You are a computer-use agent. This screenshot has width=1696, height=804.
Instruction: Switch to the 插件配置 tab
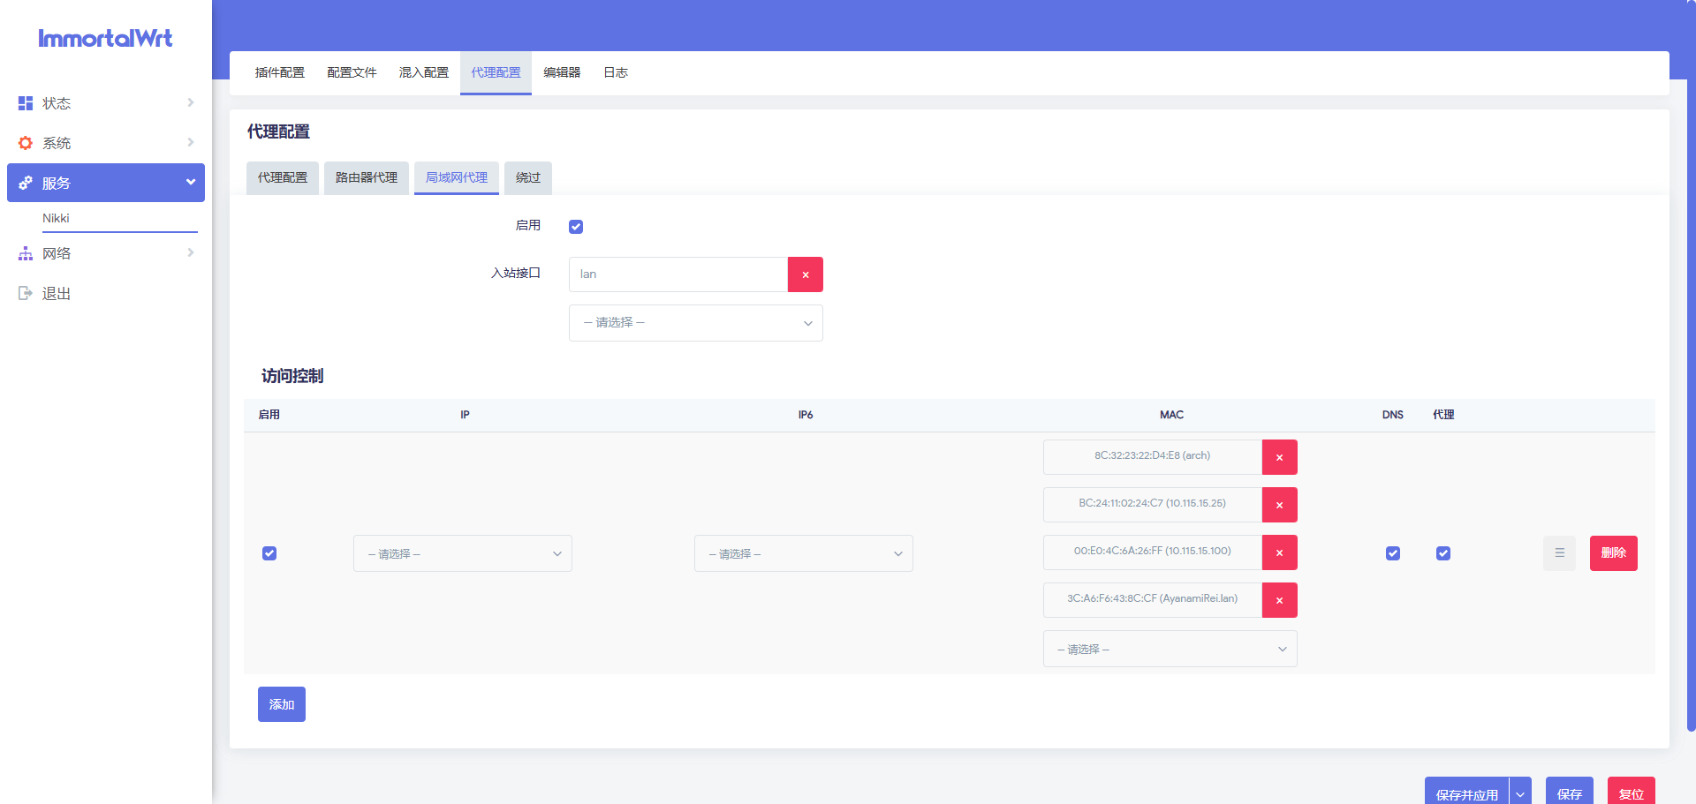280,72
